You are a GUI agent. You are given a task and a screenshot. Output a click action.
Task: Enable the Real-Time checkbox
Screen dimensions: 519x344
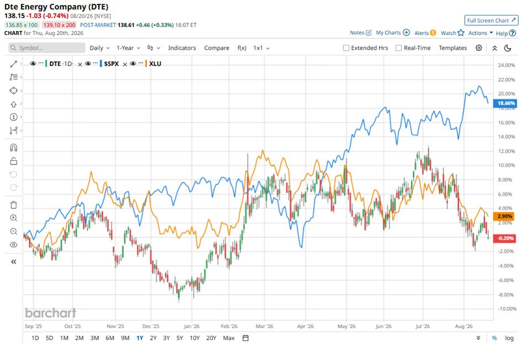tap(399, 48)
